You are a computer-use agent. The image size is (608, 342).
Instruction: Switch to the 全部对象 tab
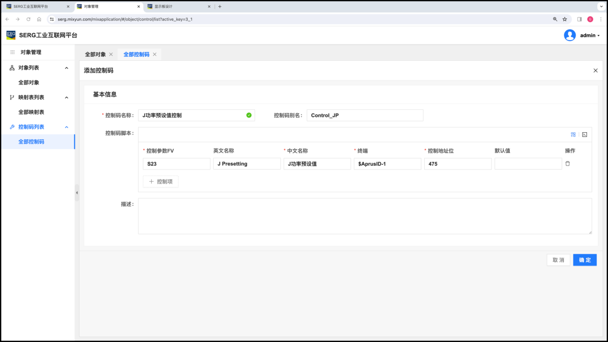tap(95, 55)
